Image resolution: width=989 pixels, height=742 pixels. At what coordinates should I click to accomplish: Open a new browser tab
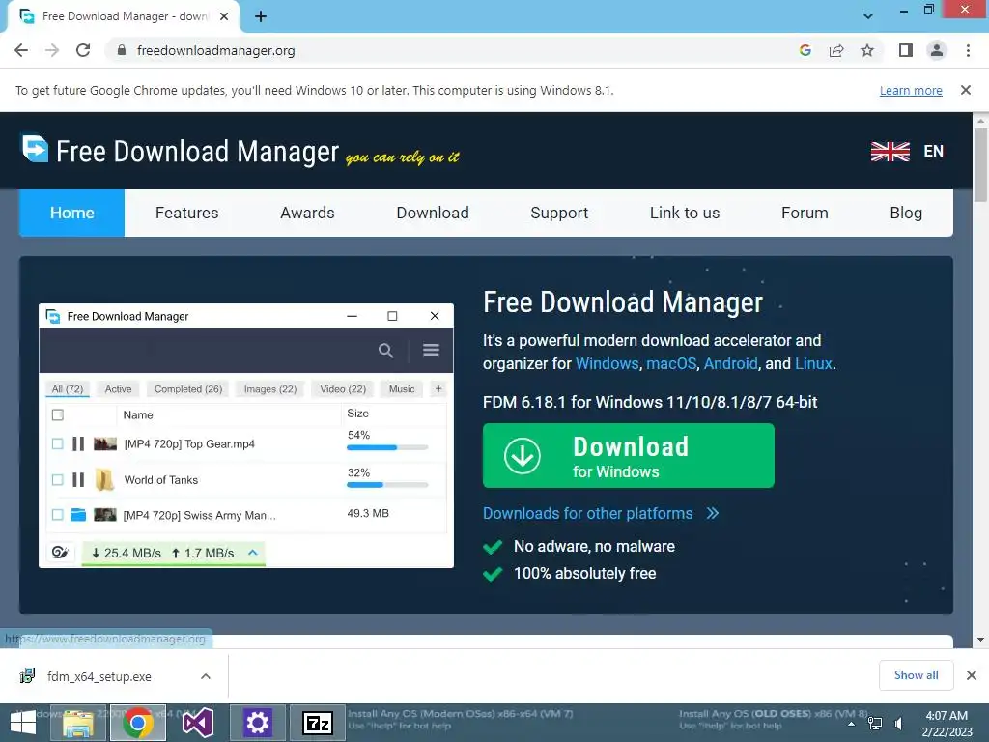261,16
